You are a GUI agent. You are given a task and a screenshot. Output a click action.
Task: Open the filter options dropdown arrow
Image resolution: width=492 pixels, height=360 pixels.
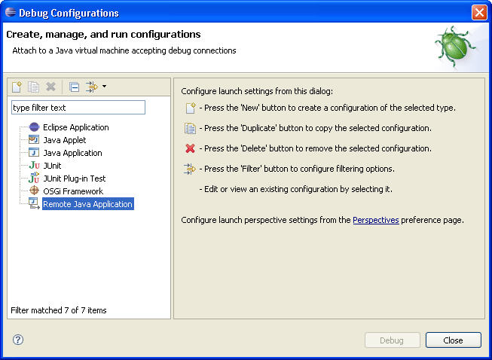(104, 87)
